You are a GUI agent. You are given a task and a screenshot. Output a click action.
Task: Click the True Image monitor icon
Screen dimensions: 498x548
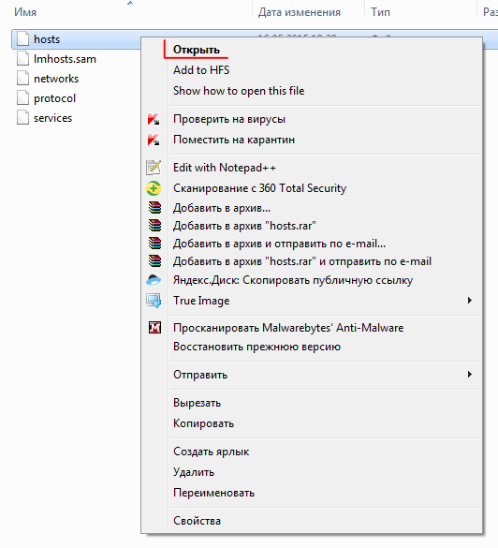[154, 301]
